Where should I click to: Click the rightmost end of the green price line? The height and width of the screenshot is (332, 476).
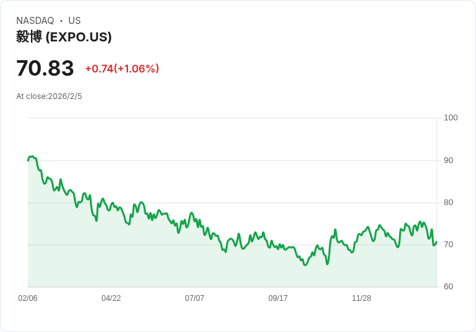(x=437, y=242)
